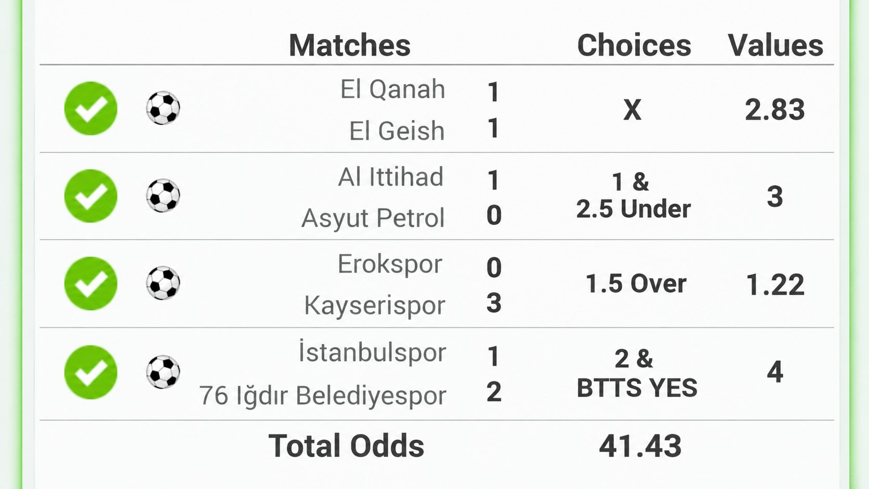The height and width of the screenshot is (489, 869).
Task: Click the 2 & BTTS YES choice
Action: [637, 373]
